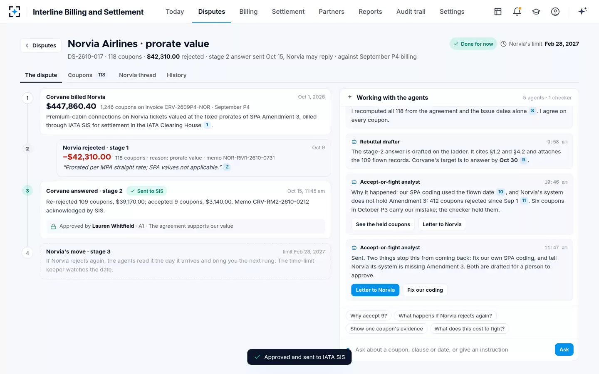Ask the suggested question 'Why accept 9?'
This screenshot has height=374, width=599.
(369, 316)
